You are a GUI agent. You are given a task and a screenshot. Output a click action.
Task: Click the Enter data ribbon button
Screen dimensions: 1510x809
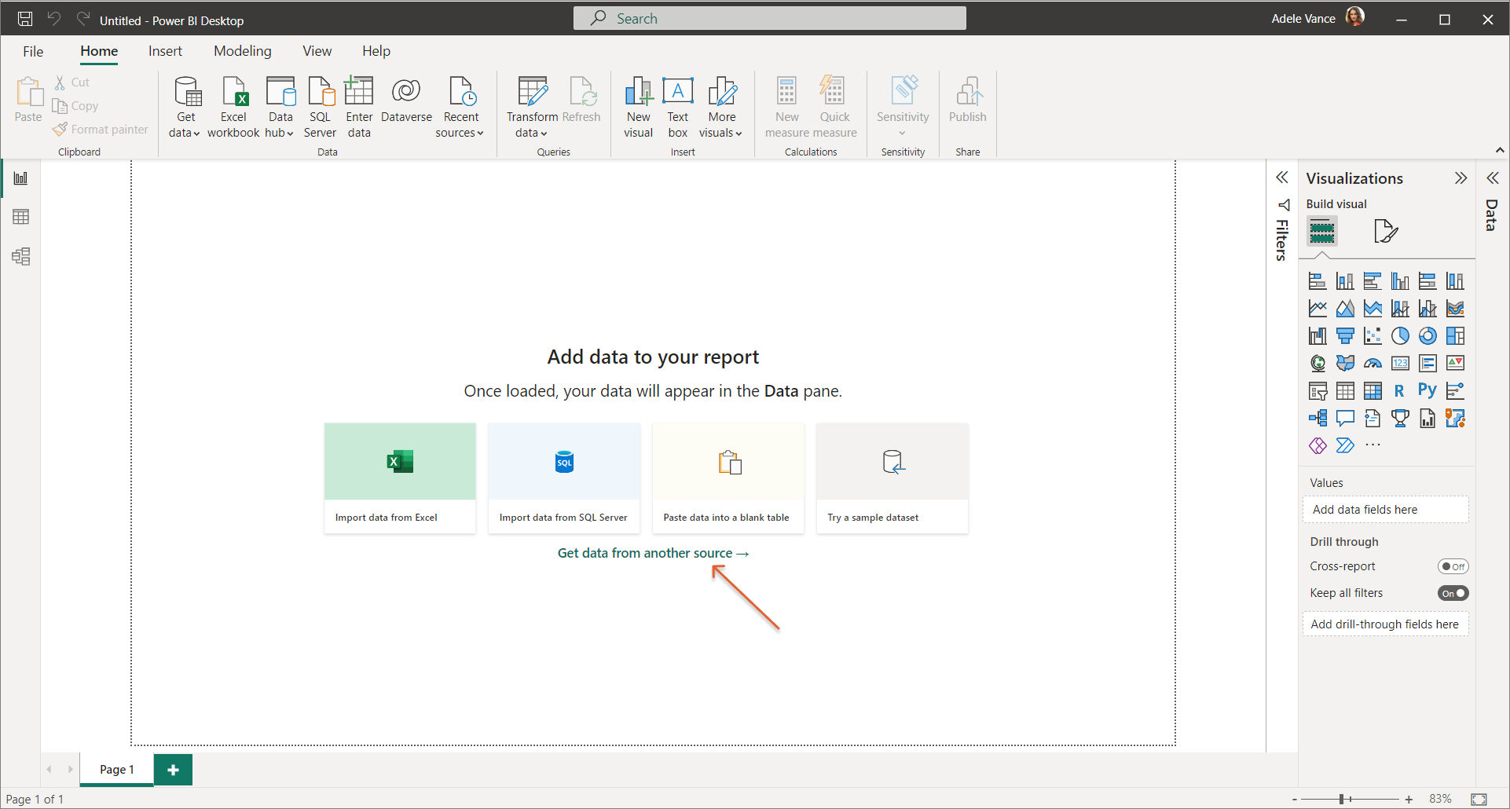(359, 108)
